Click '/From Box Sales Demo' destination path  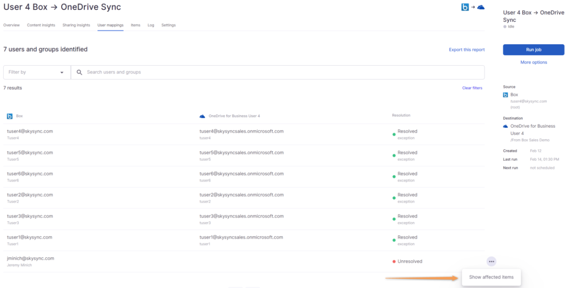click(530, 140)
